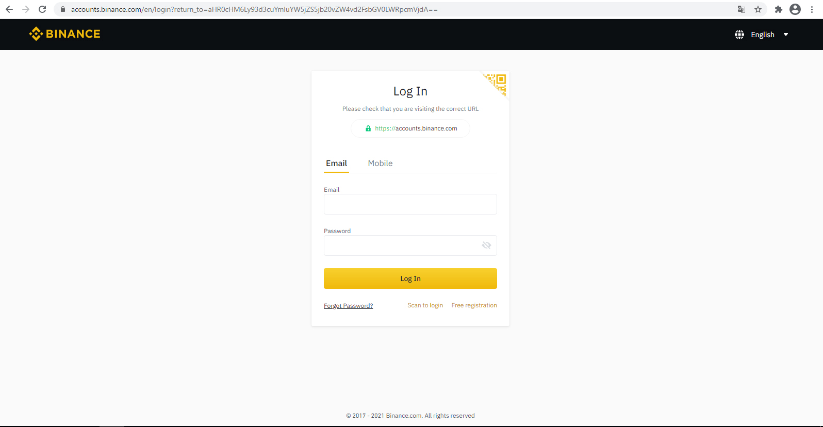Click the browser forward arrow
The image size is (823, 427).
pyautogui.click(x=26, y=9)
